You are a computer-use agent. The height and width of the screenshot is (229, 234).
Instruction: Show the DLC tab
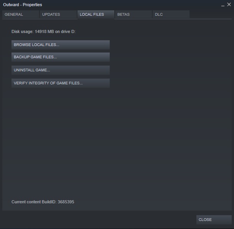pos(171,15)
